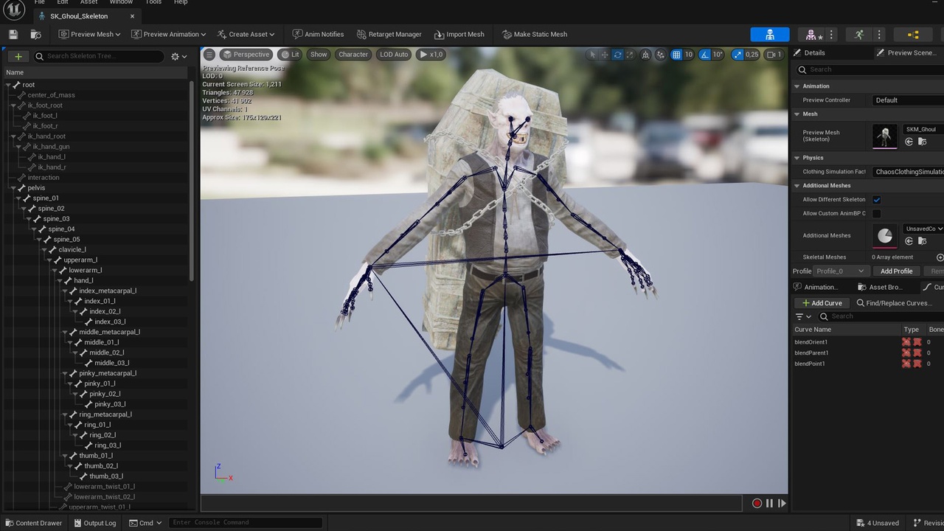The height and width of the screenshot is (531, 944).
Task: Switch to the Skeletal Mesh editor mode icon
Action: click(x=811, y=35)
